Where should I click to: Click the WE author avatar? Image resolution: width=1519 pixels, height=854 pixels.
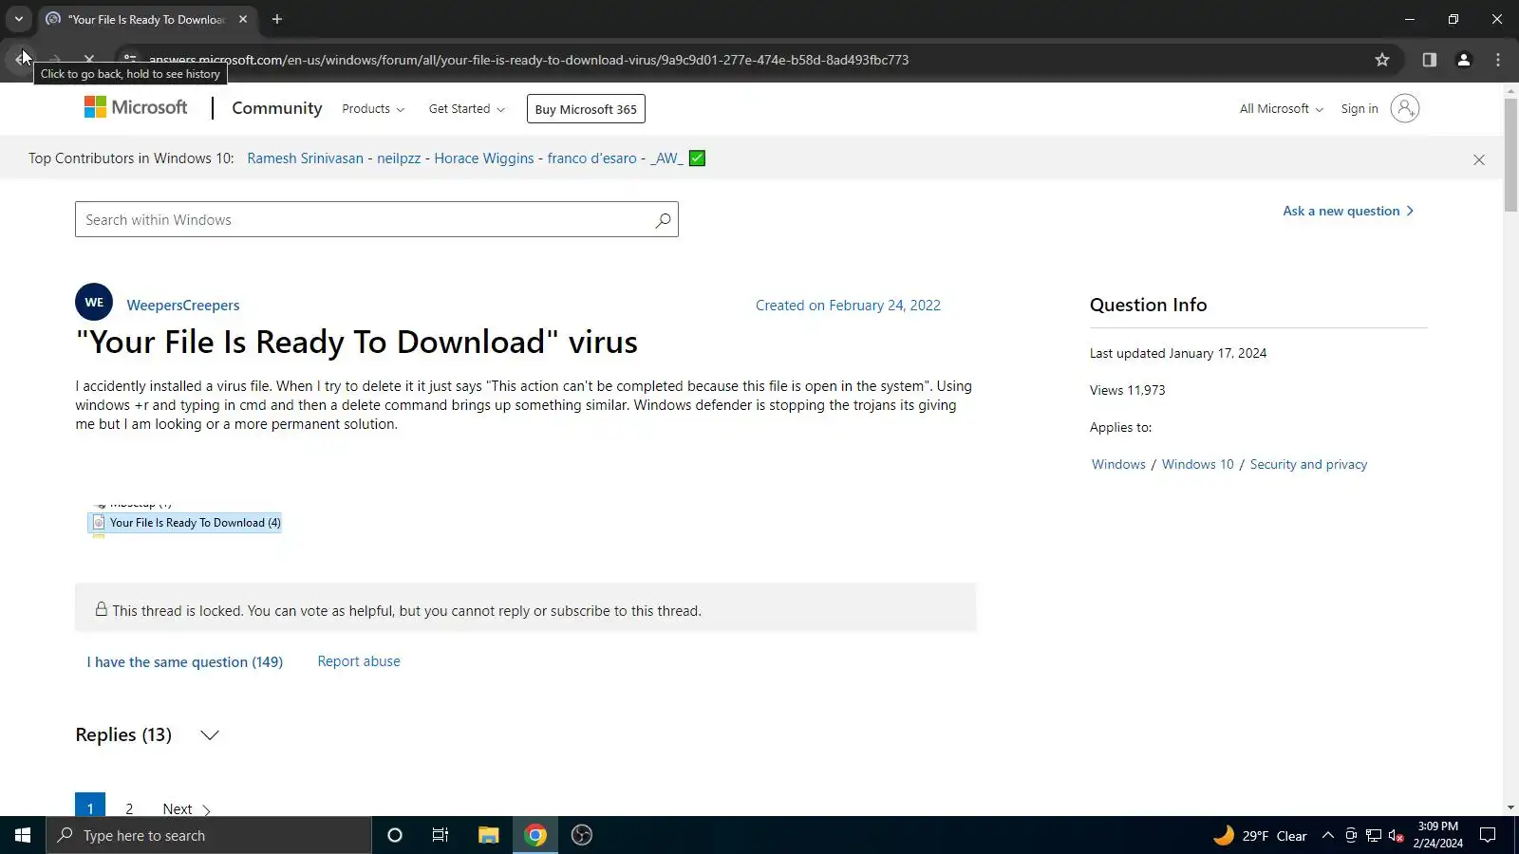tap(94, 303)
